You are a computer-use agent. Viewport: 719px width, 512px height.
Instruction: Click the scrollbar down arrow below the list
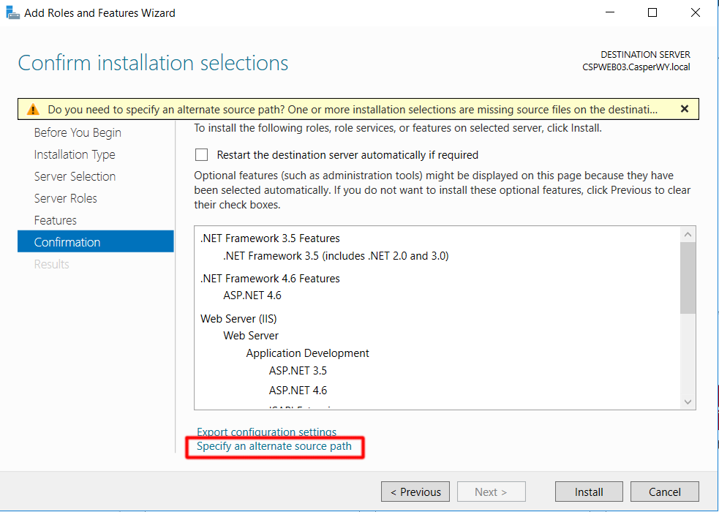point(688,401)
